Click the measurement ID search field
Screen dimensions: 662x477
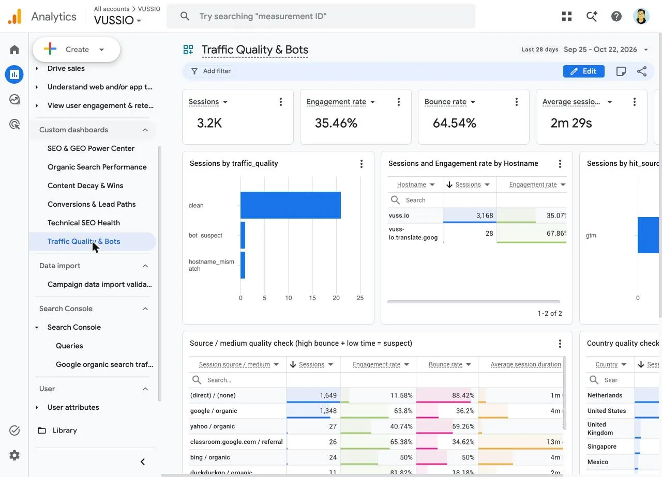pyautogui.click(x=321, y=17)
